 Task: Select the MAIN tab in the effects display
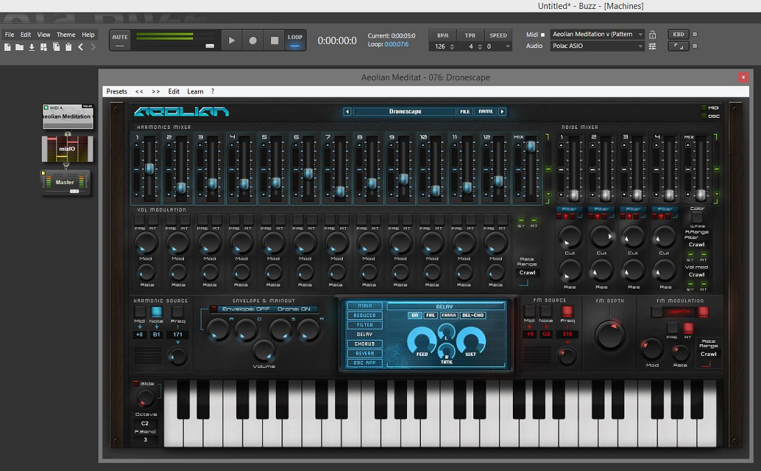click(364, 306)
